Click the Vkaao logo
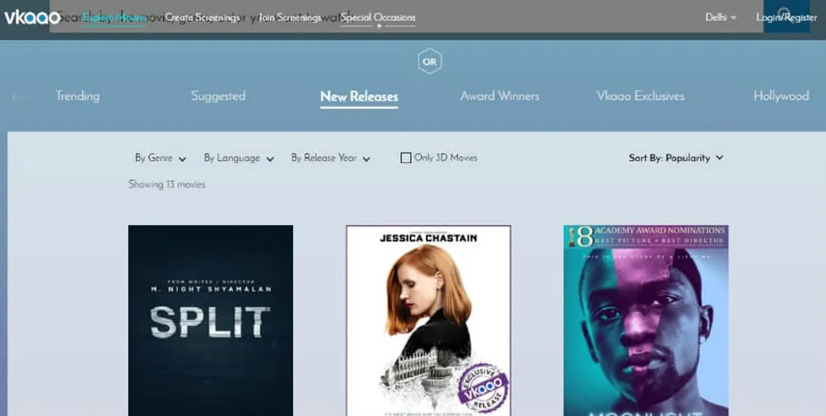This screenshot has height=416, width=826. (x=33, y=17)
